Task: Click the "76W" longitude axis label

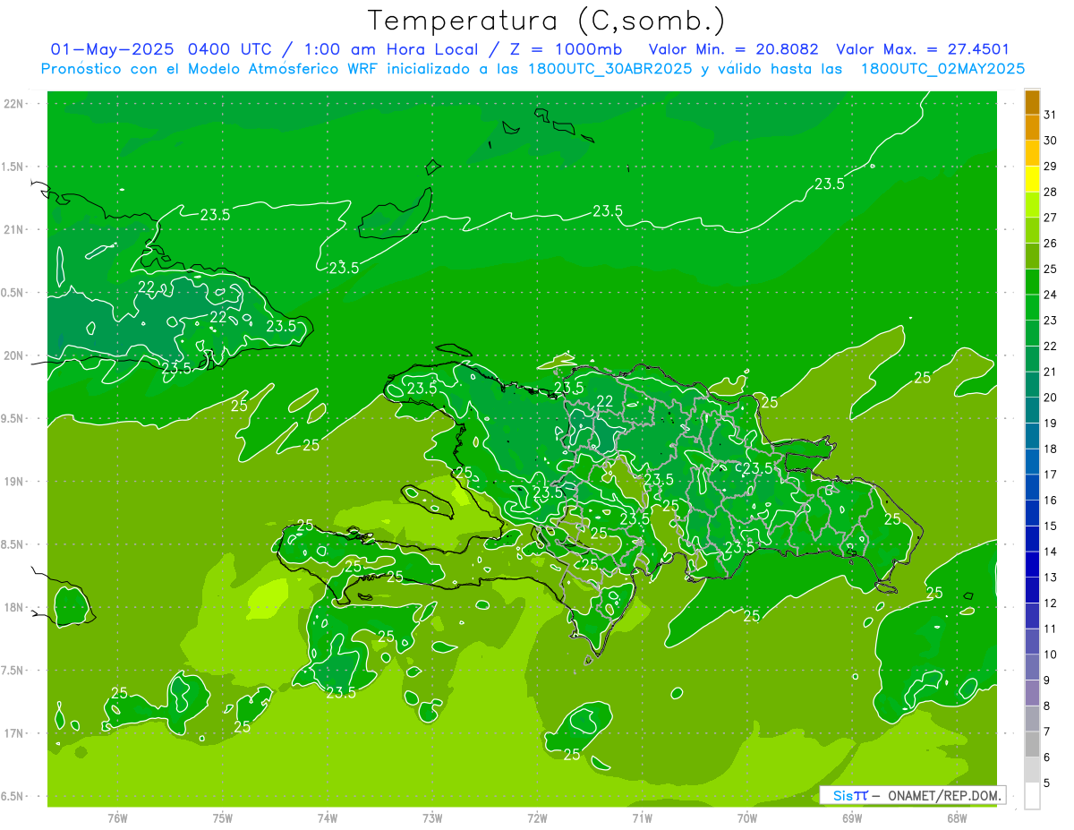Action: point(118,817)
